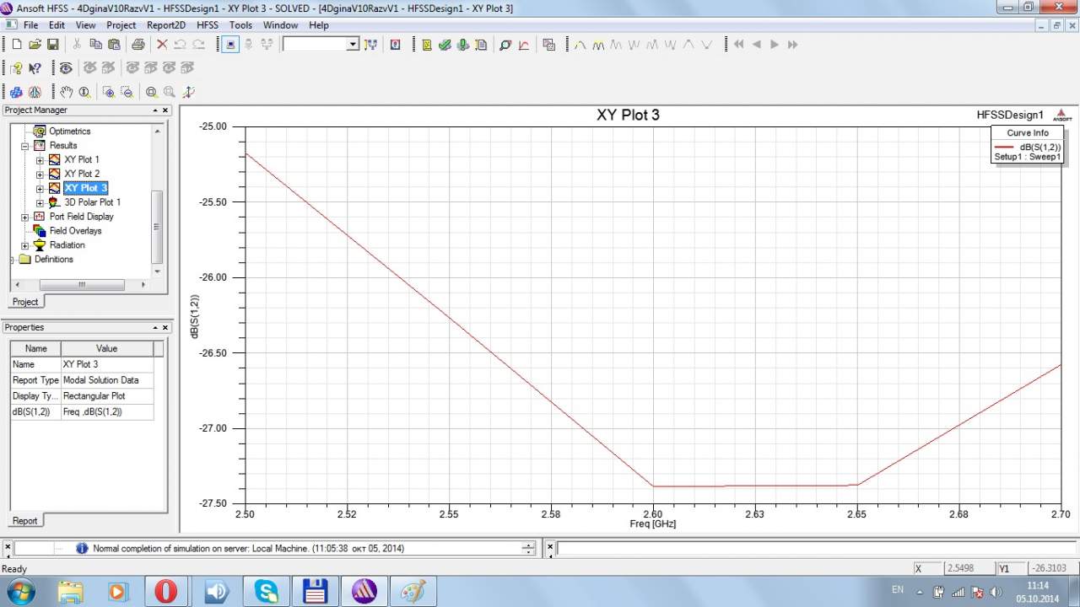The image size is (1080, 607).
Task: Toggle the eye visibility icon in toolbar
Action: click(x=65, y=68)
